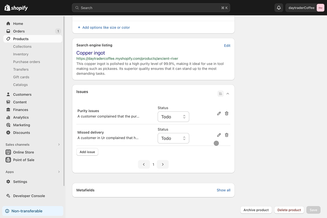
Task: Show all metafields
Action: coord(223,190)
